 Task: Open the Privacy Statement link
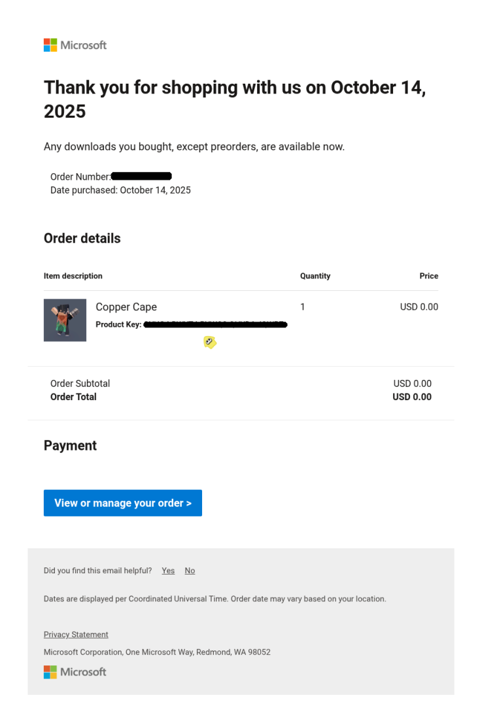point(76,635)
